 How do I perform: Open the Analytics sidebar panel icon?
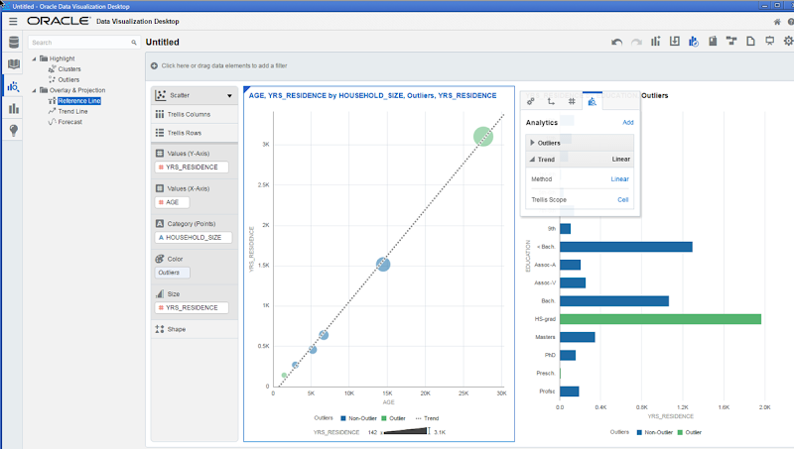(x=14, y=86)
